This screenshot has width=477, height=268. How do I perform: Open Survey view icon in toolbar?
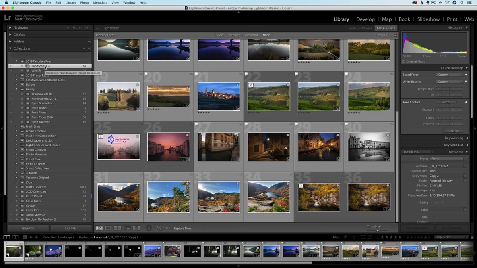[127, 228]
